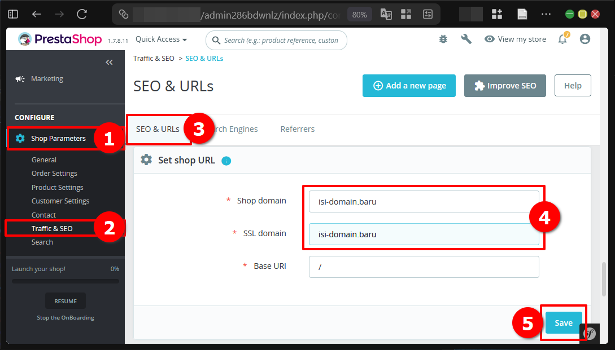The height and width of the screenshot is (350, 615).
Task: Click the maintenance wrench icon
Action: pyautogui.click(x=466, y=38)
